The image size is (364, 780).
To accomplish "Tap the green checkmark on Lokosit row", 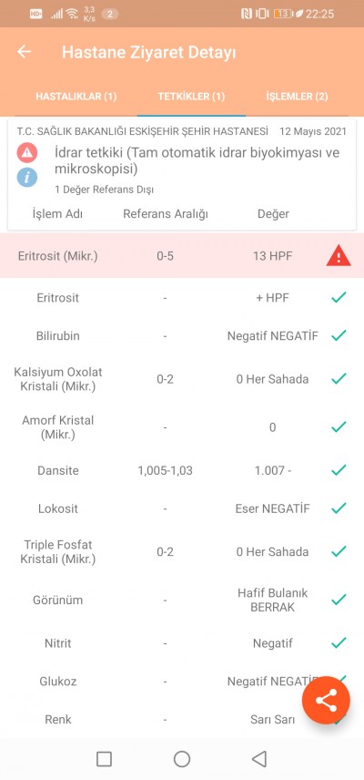I will tap(339, 508).
